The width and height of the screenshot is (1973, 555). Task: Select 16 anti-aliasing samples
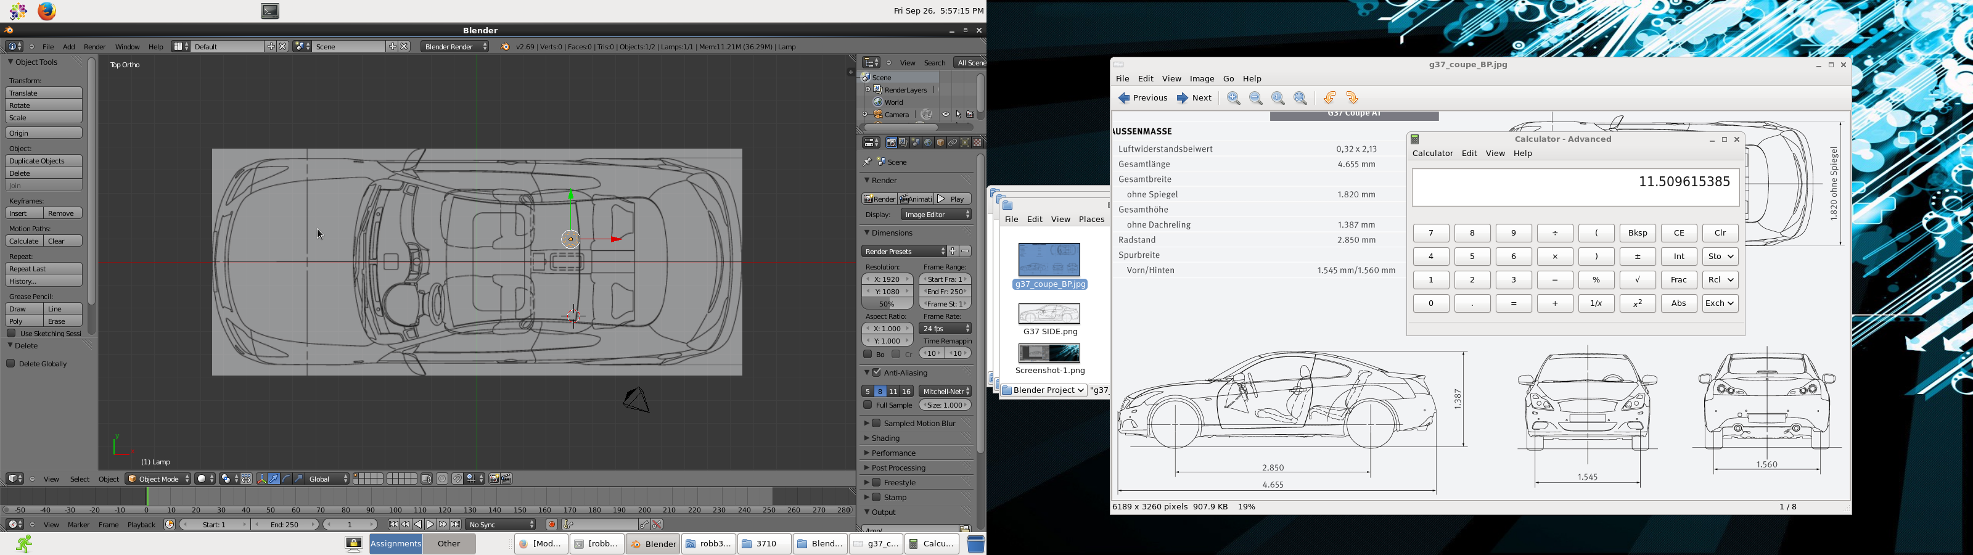tap(907, 392)
